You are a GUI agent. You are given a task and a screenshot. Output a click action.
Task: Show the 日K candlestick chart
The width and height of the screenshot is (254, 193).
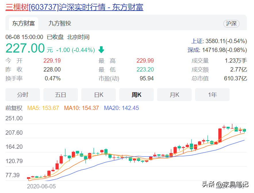[x=99, y=95]
